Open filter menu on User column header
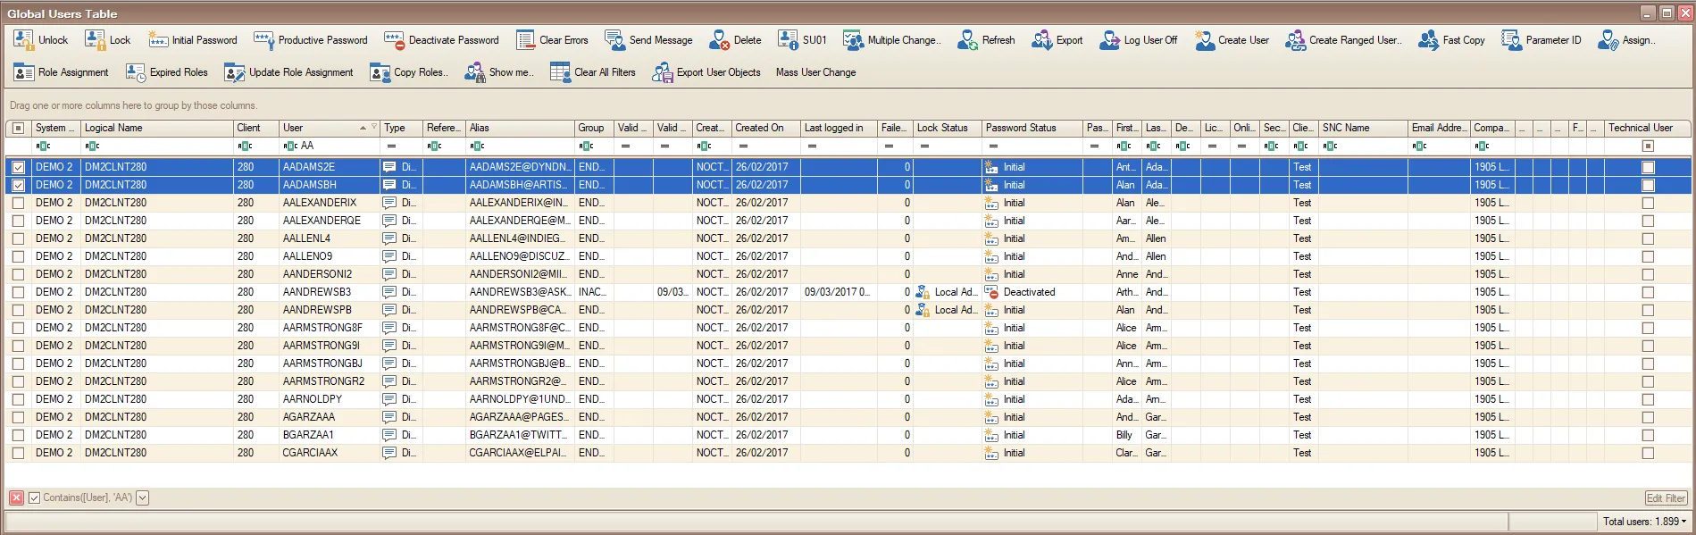 [374, 127]
